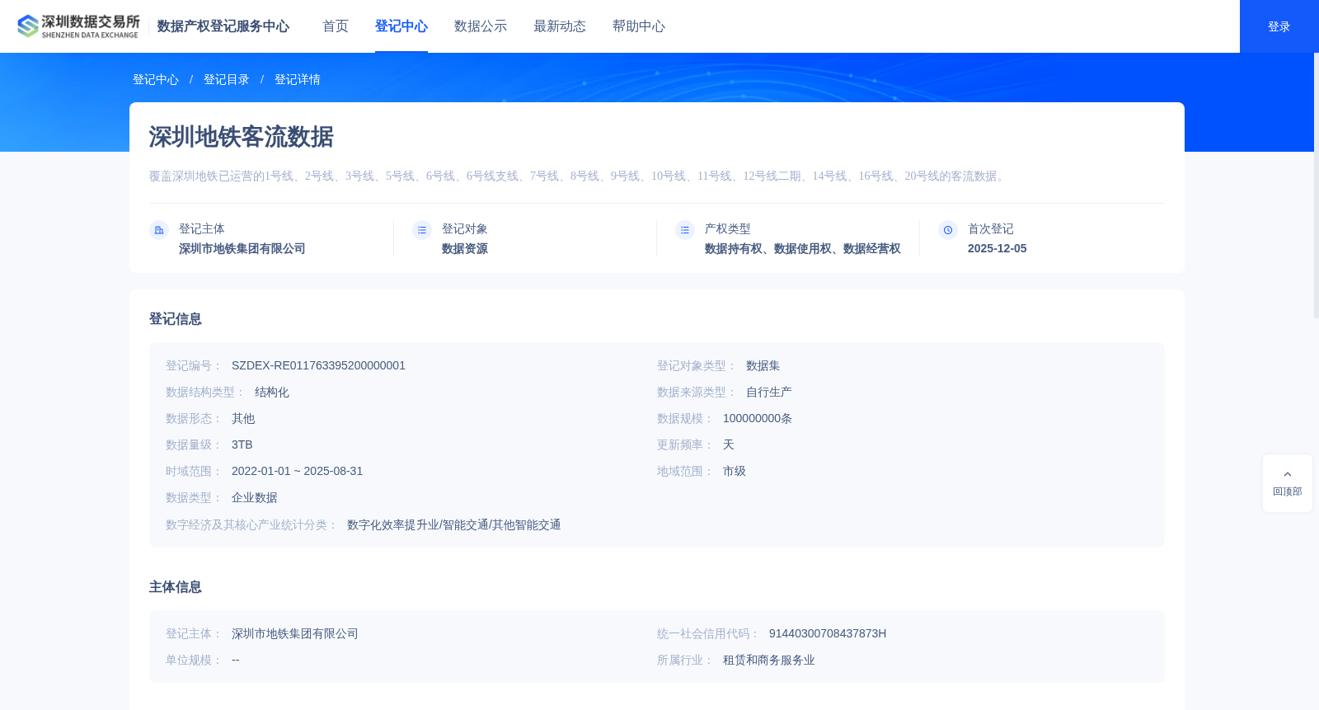Click the 100000000条 data scale value
This screenshot has width=1319, height=710.
(758, 418)
